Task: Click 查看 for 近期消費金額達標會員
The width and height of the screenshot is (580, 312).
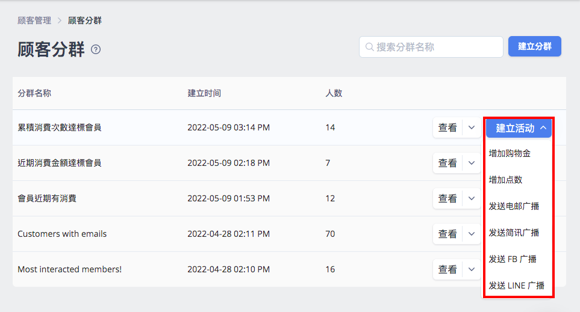Action: point(447,163)
